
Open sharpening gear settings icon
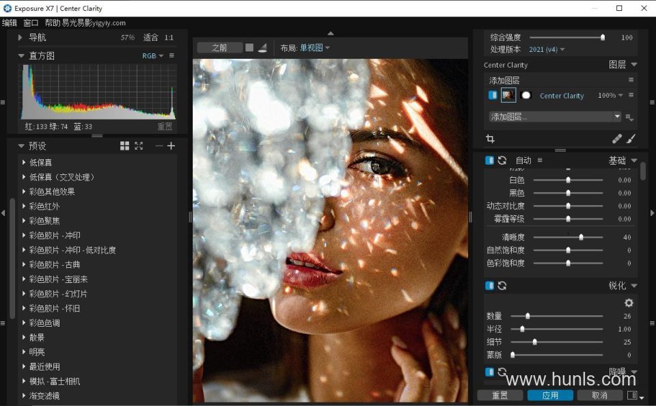629,303
